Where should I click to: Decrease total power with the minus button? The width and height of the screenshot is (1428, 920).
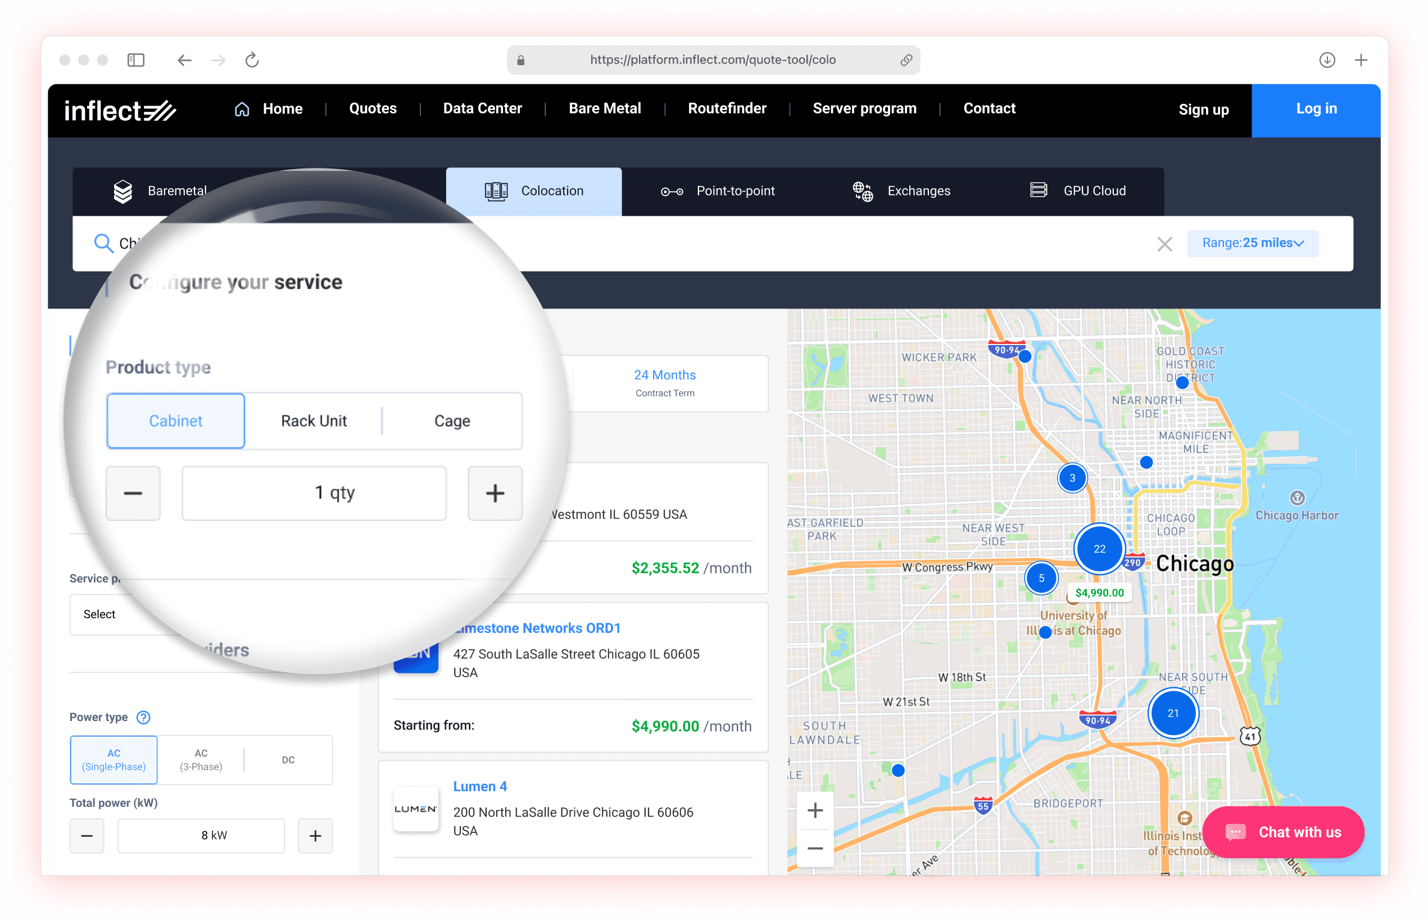click(87, 835)
